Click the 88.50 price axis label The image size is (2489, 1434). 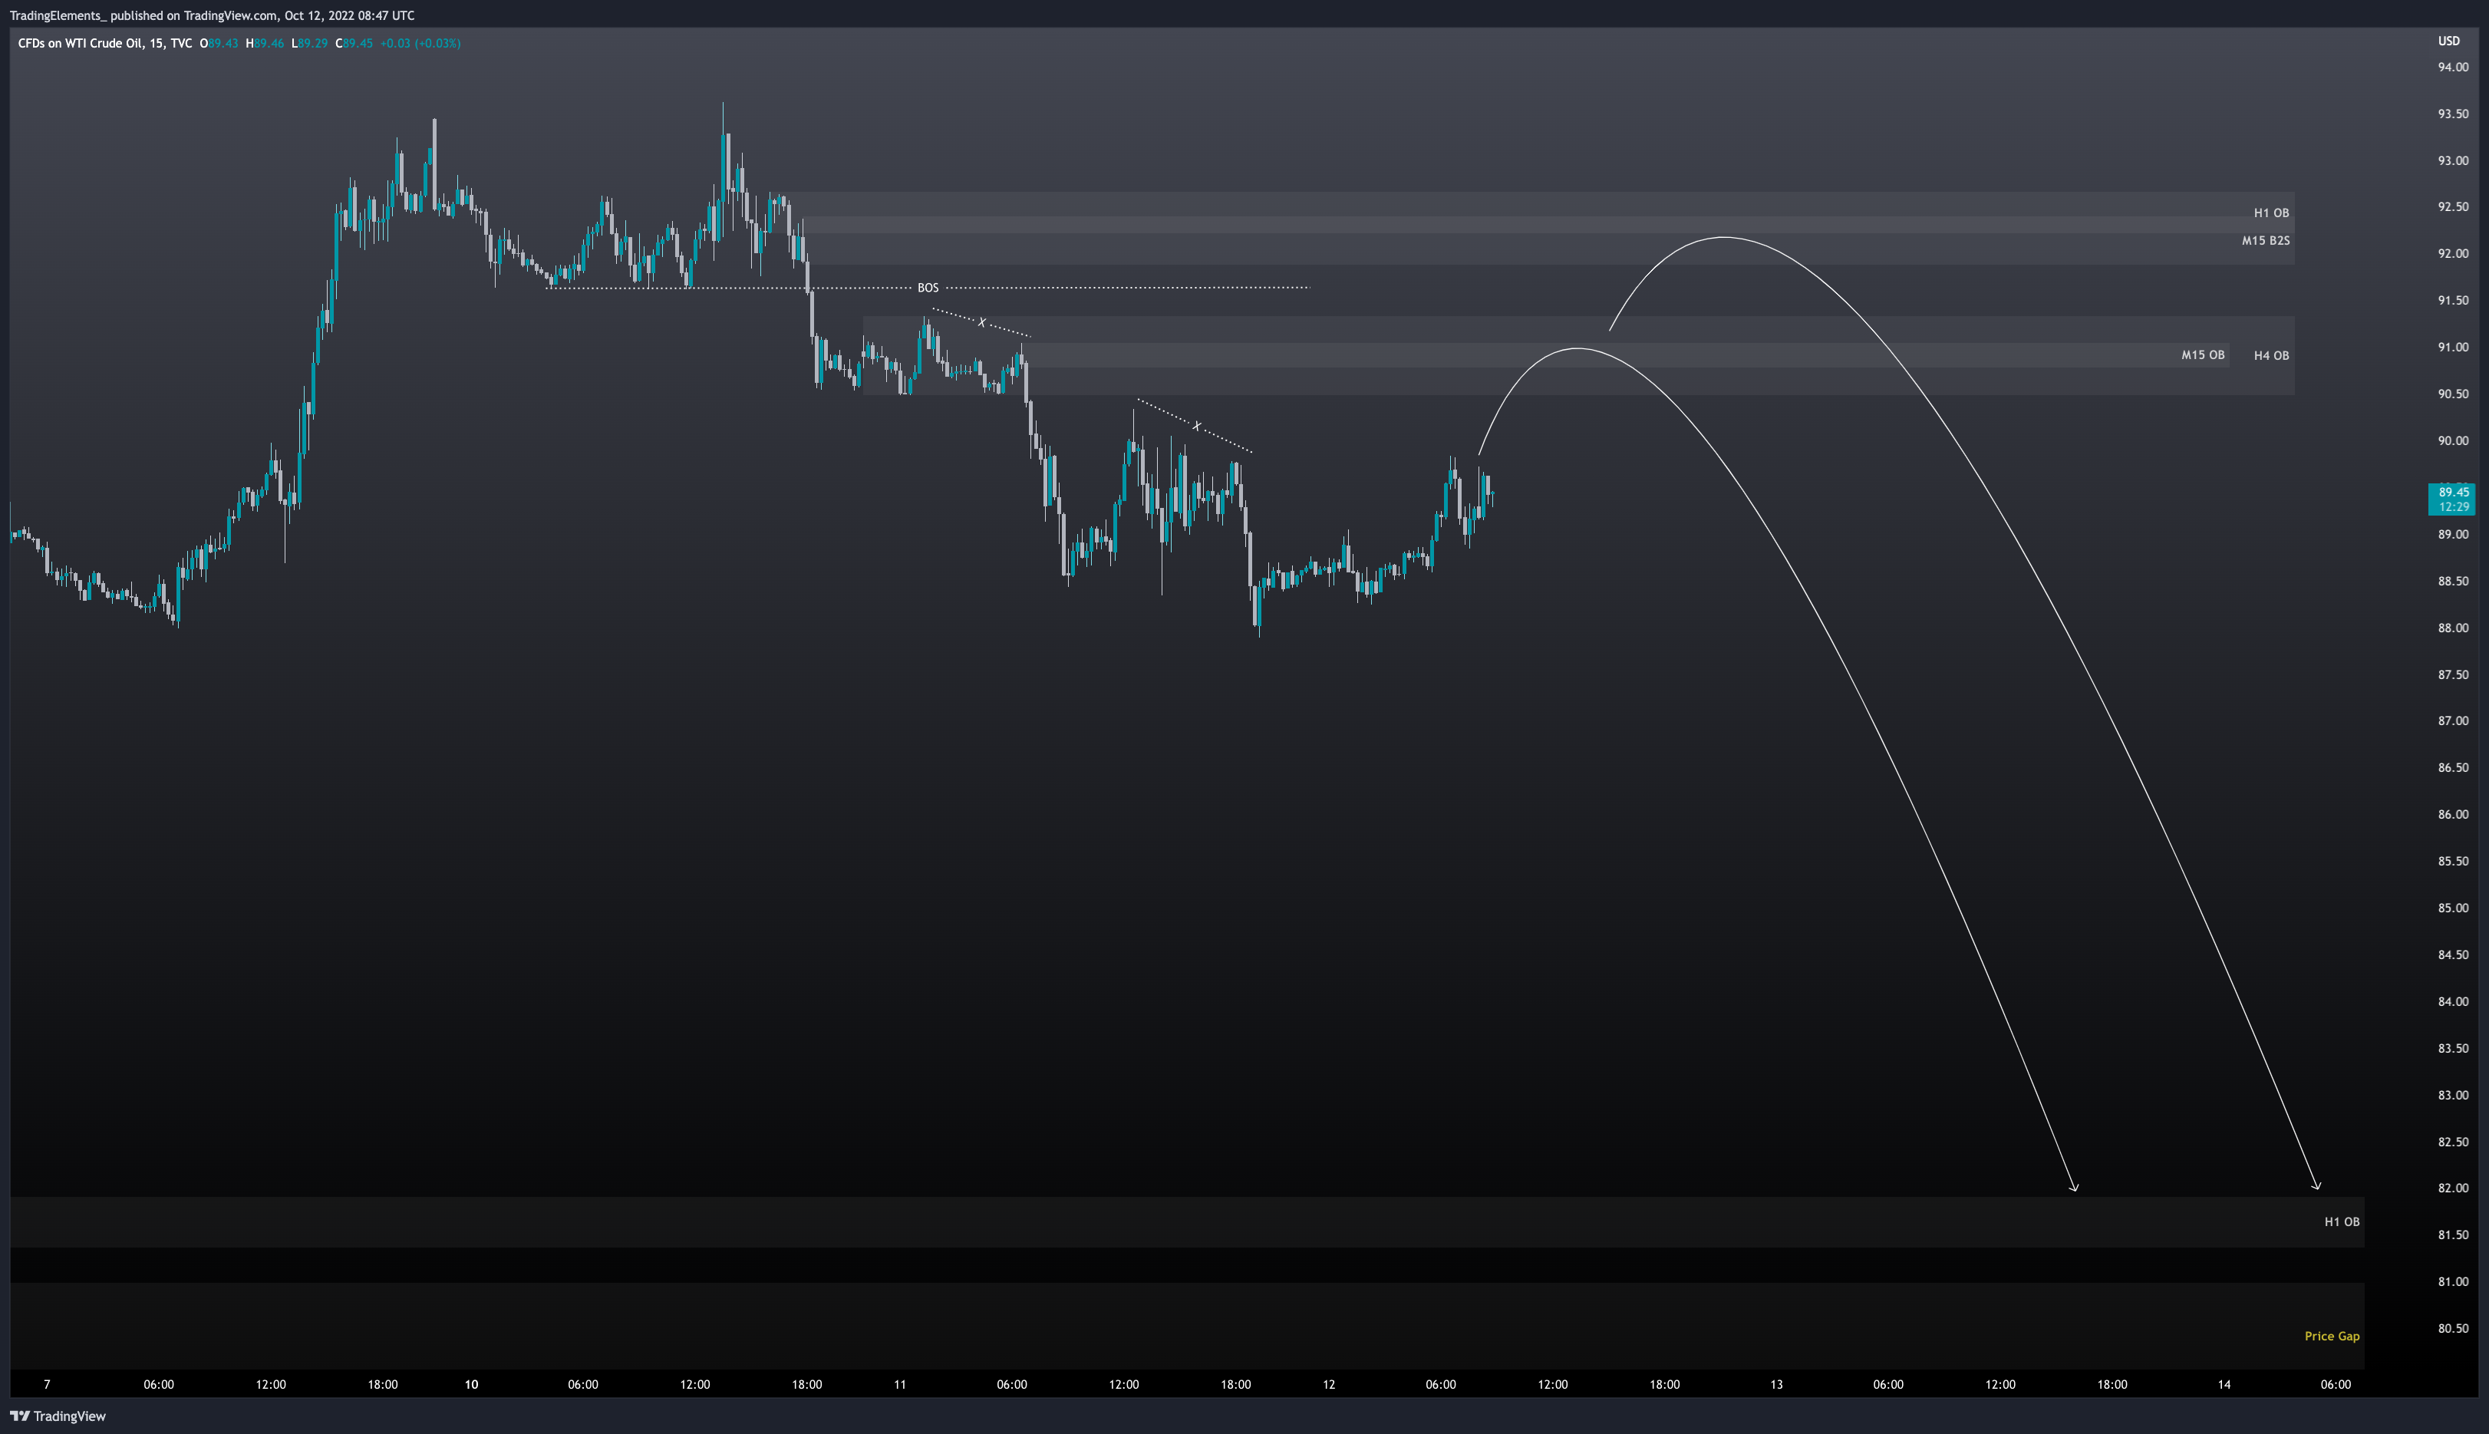coord(2453,582)
